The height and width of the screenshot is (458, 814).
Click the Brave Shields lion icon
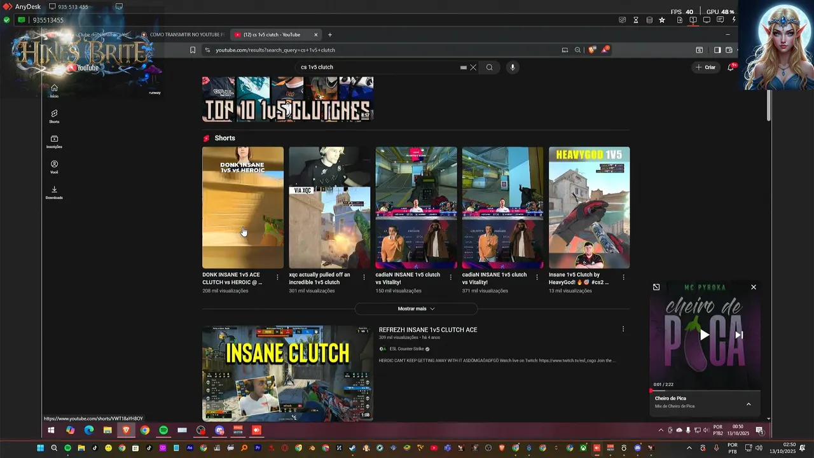coord(592,50)
